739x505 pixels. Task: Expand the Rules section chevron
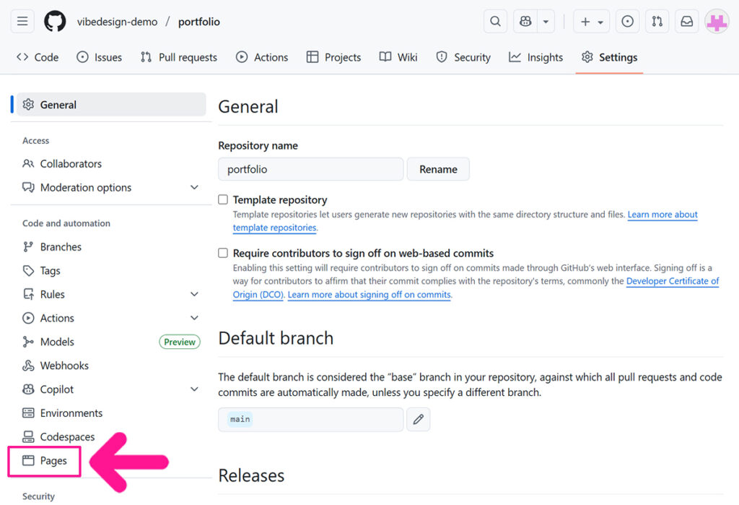[x=194, y=295]
